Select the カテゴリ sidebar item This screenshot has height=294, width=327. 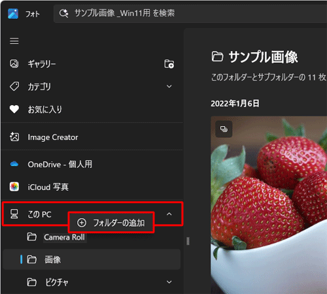point(92,86)
